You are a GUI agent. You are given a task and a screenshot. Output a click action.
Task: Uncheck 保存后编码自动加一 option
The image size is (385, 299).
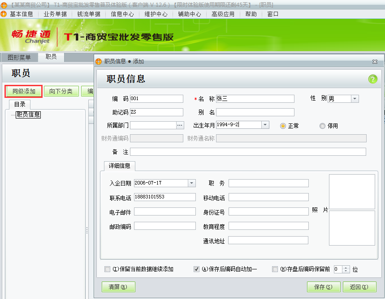(196, 269)
